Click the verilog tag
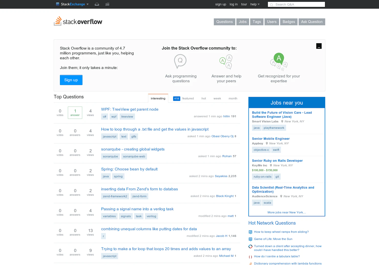 point(151,216)
